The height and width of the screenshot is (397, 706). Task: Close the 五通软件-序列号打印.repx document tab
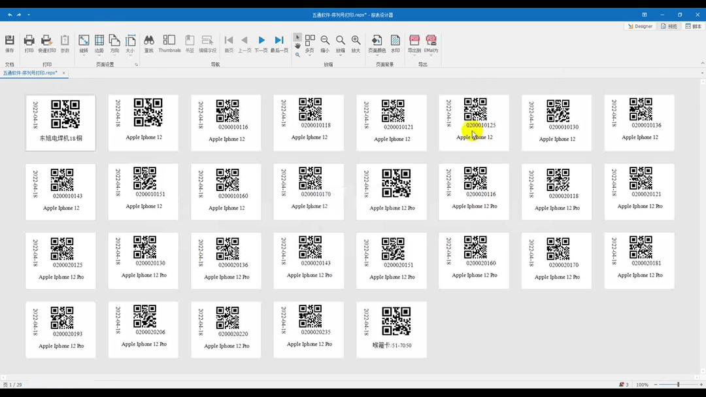tap(64, 73)
